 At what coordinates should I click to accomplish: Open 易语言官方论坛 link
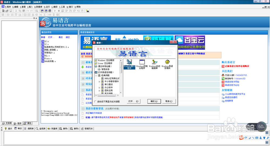[x=232, y=85]
